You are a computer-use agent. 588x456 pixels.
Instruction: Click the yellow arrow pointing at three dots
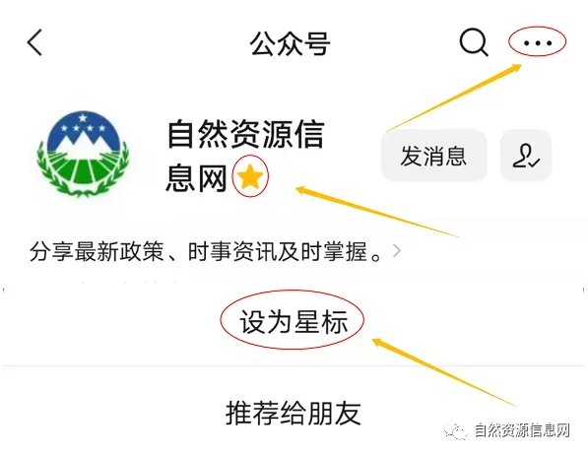tap(454, 98)
